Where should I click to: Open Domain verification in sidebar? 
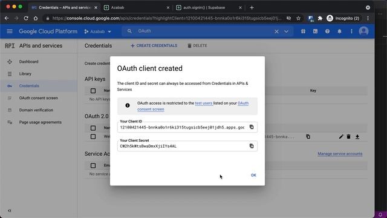(36, 110)
